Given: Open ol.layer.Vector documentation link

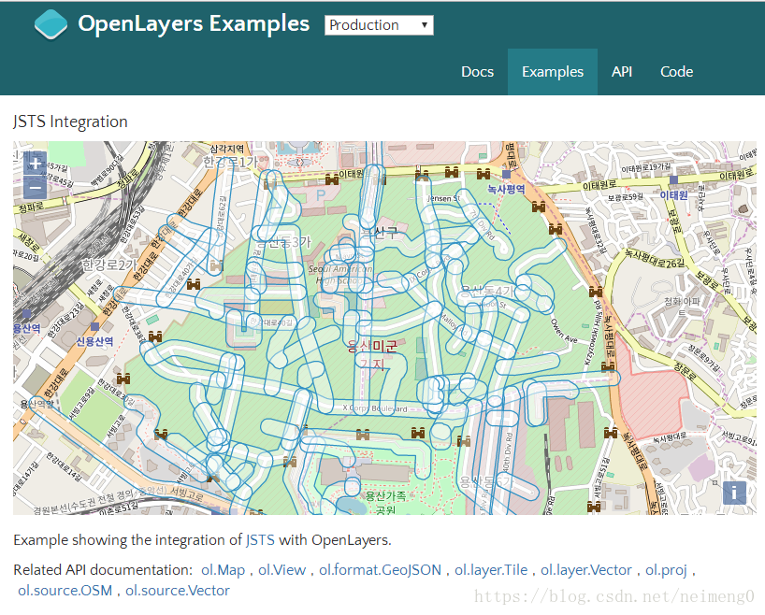Looking at the screenshot, I should point(586,569).
